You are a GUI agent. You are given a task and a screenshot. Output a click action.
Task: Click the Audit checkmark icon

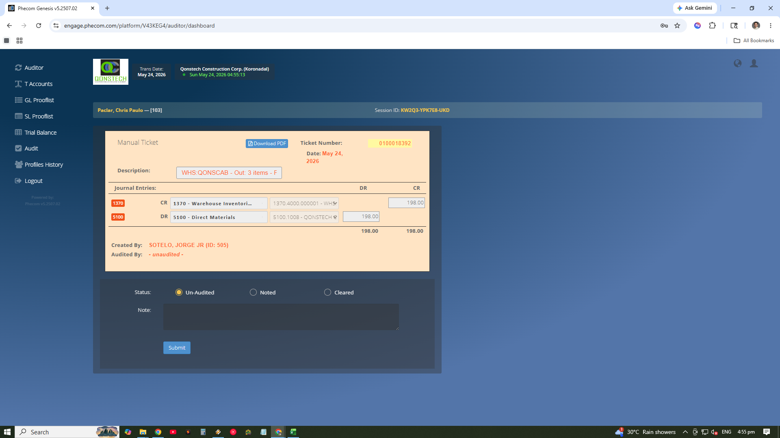coord(18,148)
